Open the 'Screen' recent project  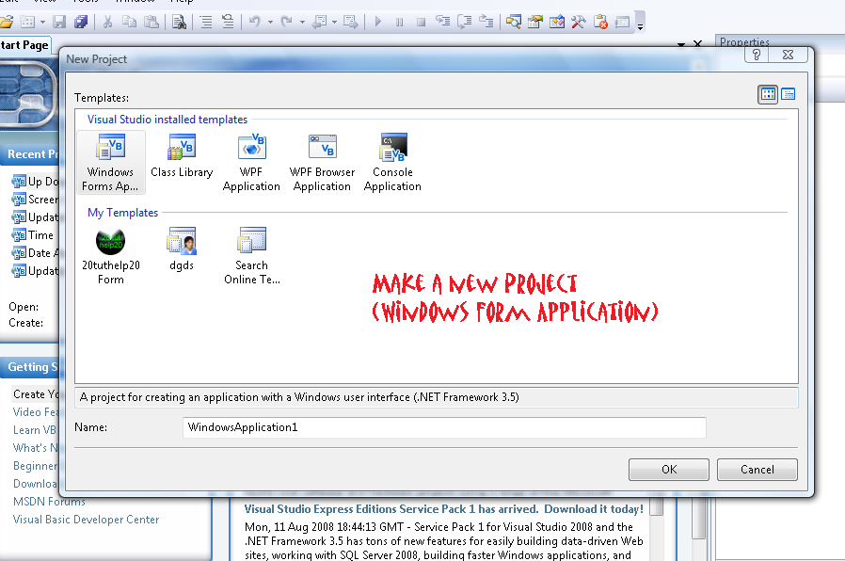click(x=35, y=200)
